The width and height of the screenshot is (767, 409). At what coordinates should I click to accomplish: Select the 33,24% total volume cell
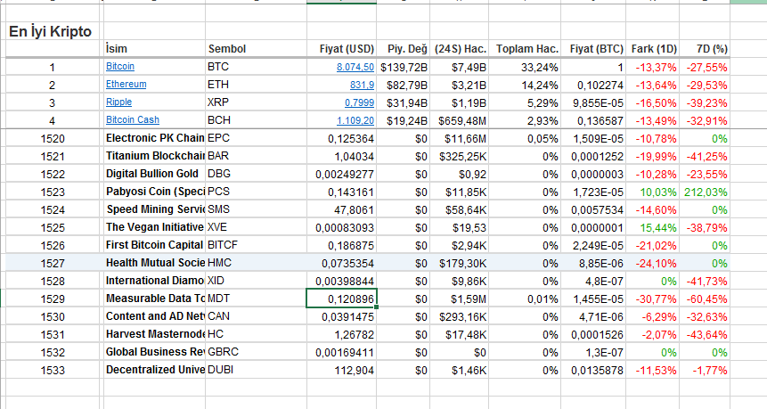pyautogui.click(x=525, y=67)
